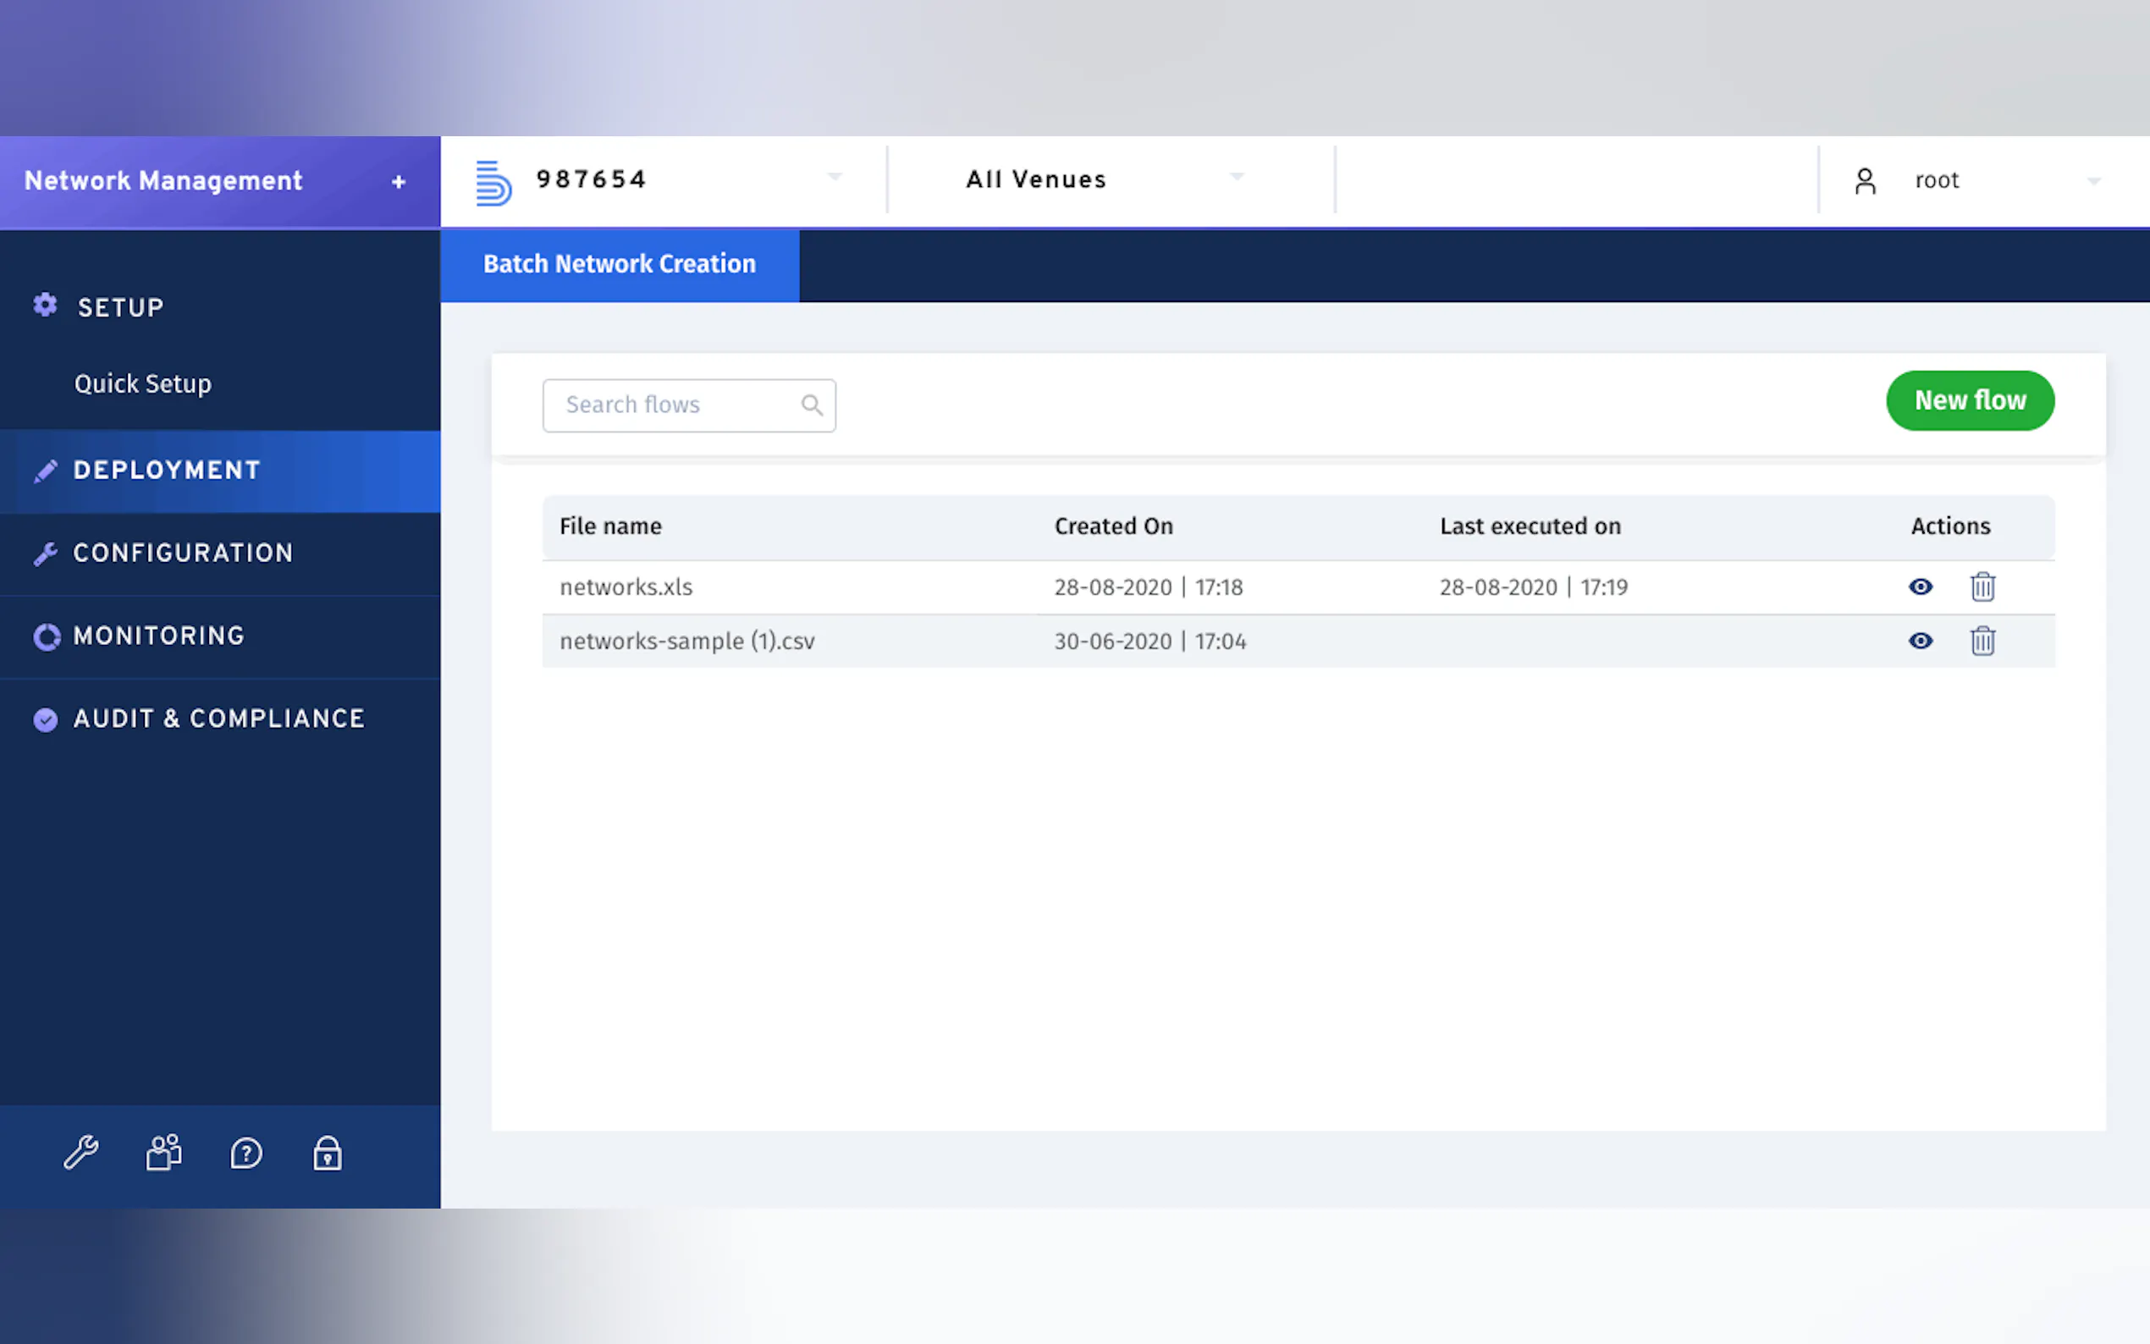View networks.xls with eye icon

(1920, 587)
